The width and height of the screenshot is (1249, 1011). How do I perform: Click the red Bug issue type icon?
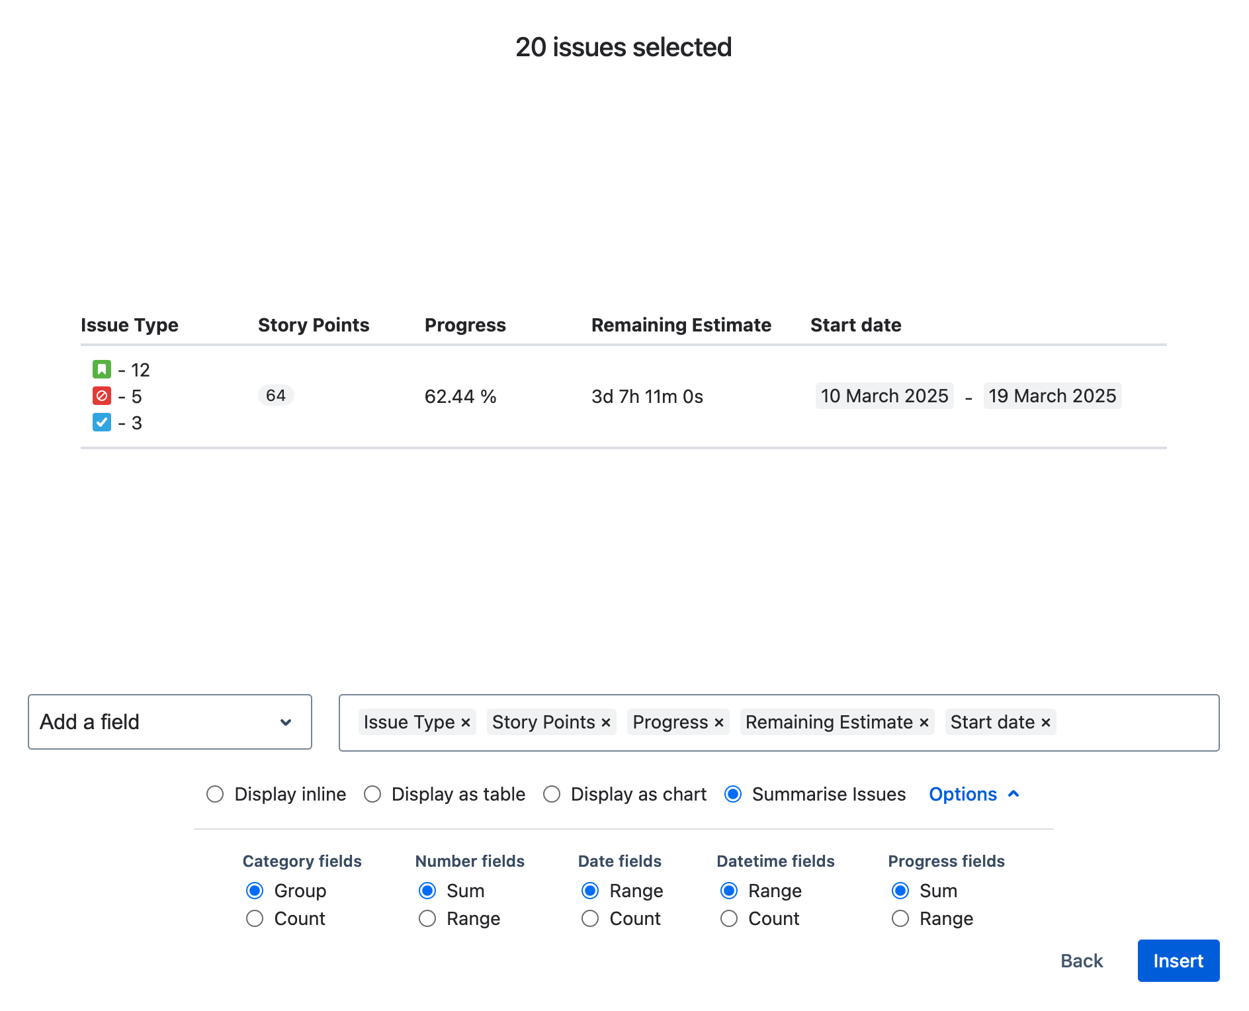click(102, 396)
